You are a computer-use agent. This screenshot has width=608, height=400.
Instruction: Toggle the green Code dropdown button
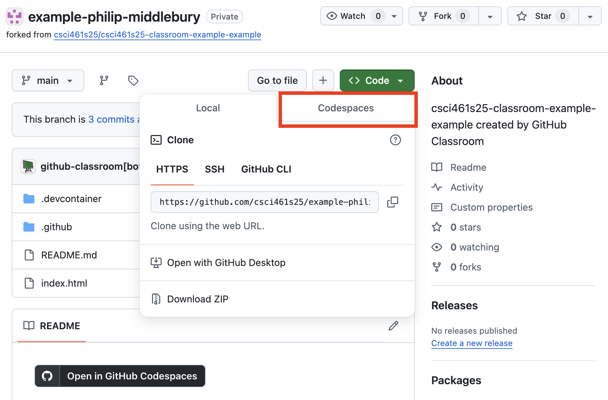point(377,80)
